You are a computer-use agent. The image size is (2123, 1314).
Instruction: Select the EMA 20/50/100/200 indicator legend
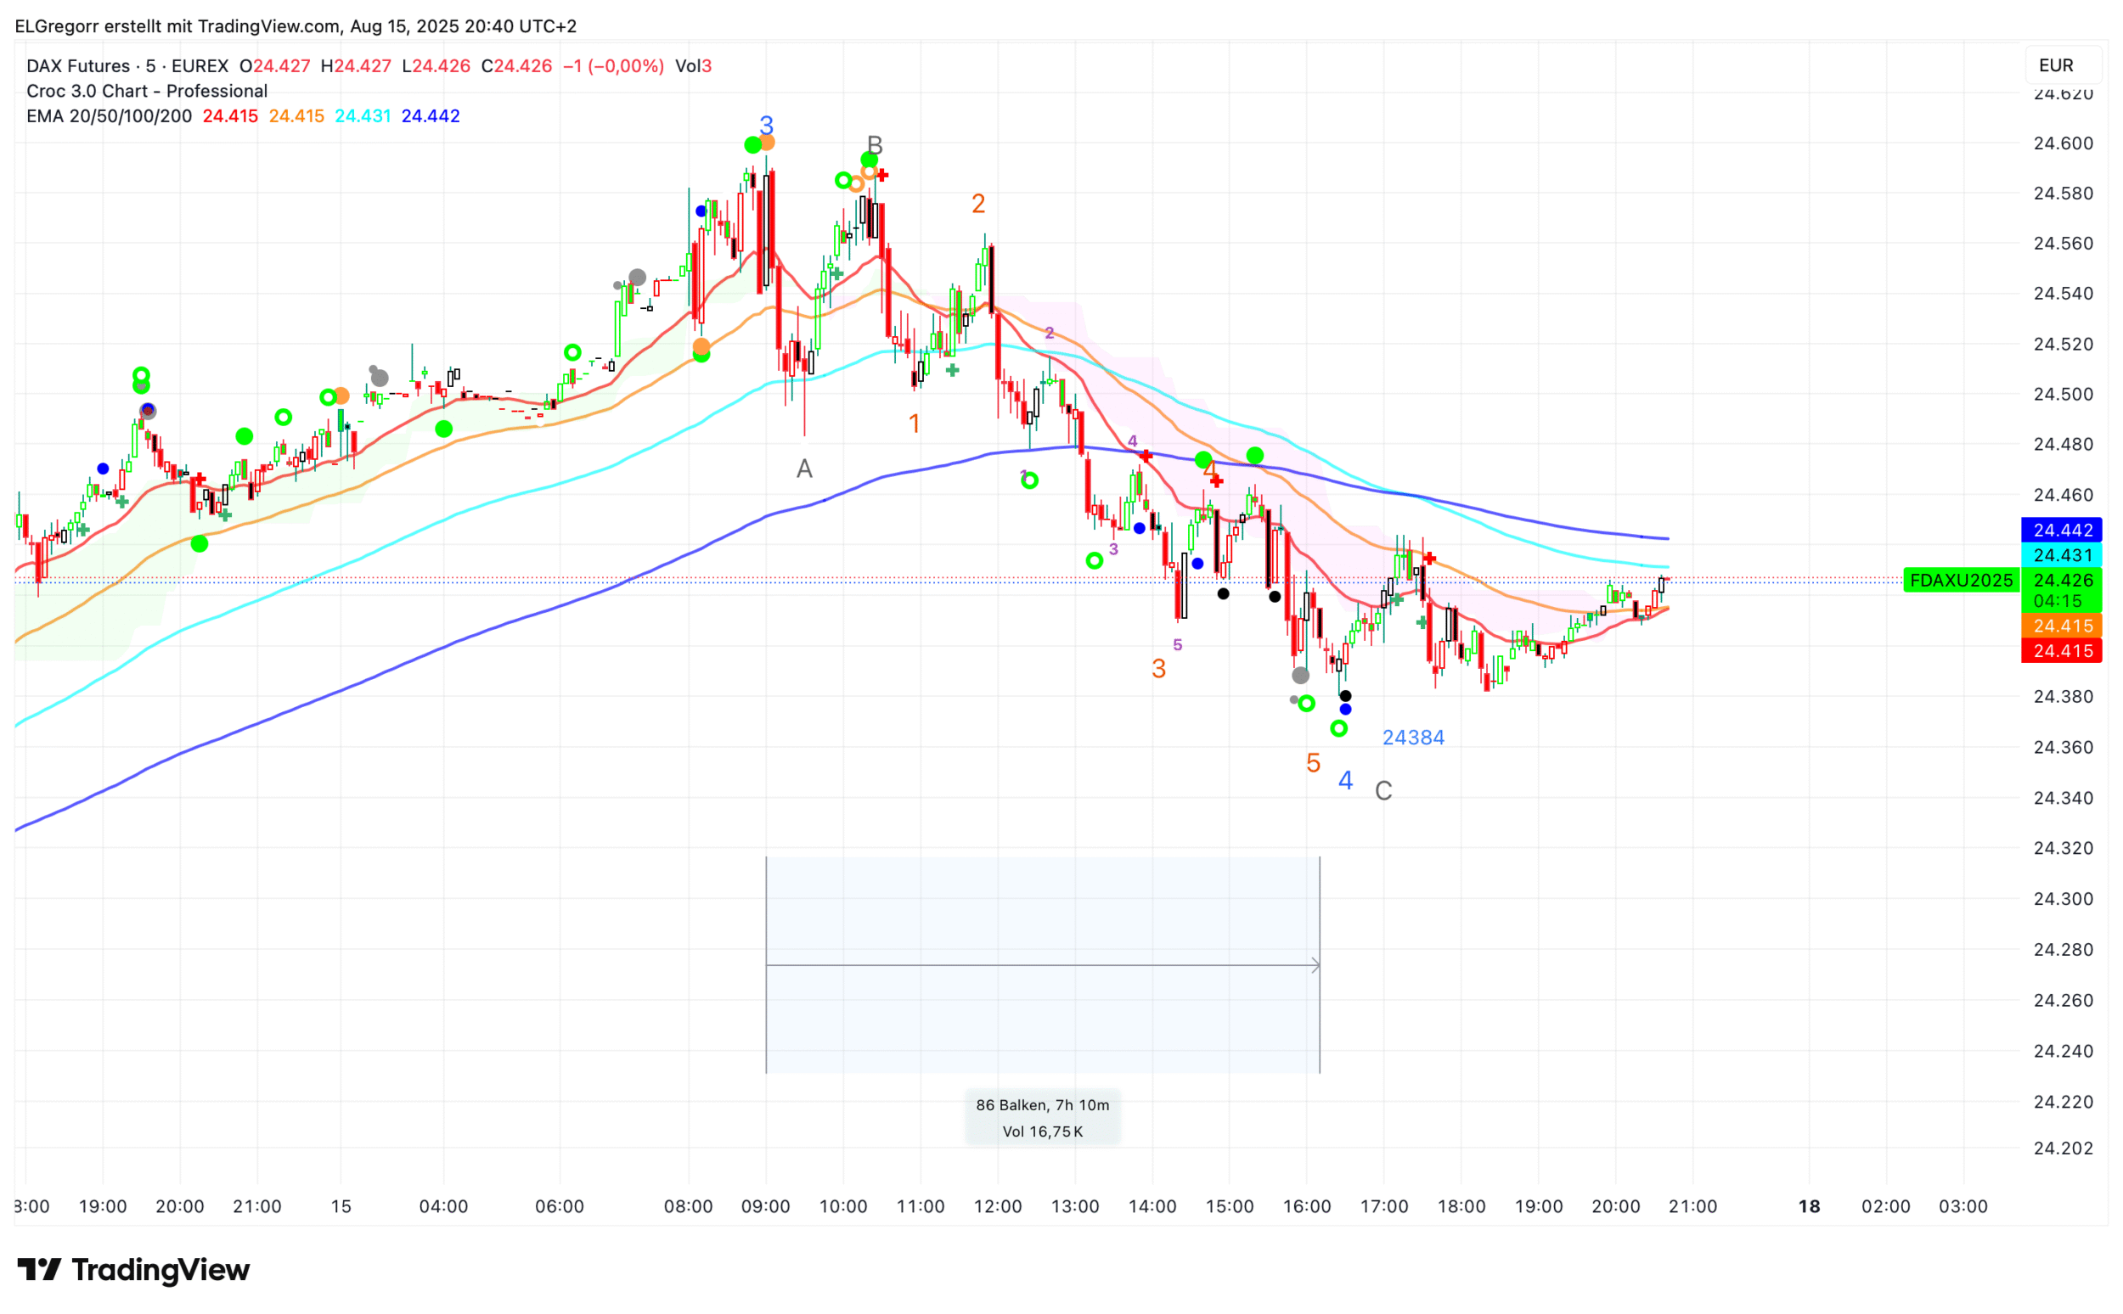coord(109,116)
